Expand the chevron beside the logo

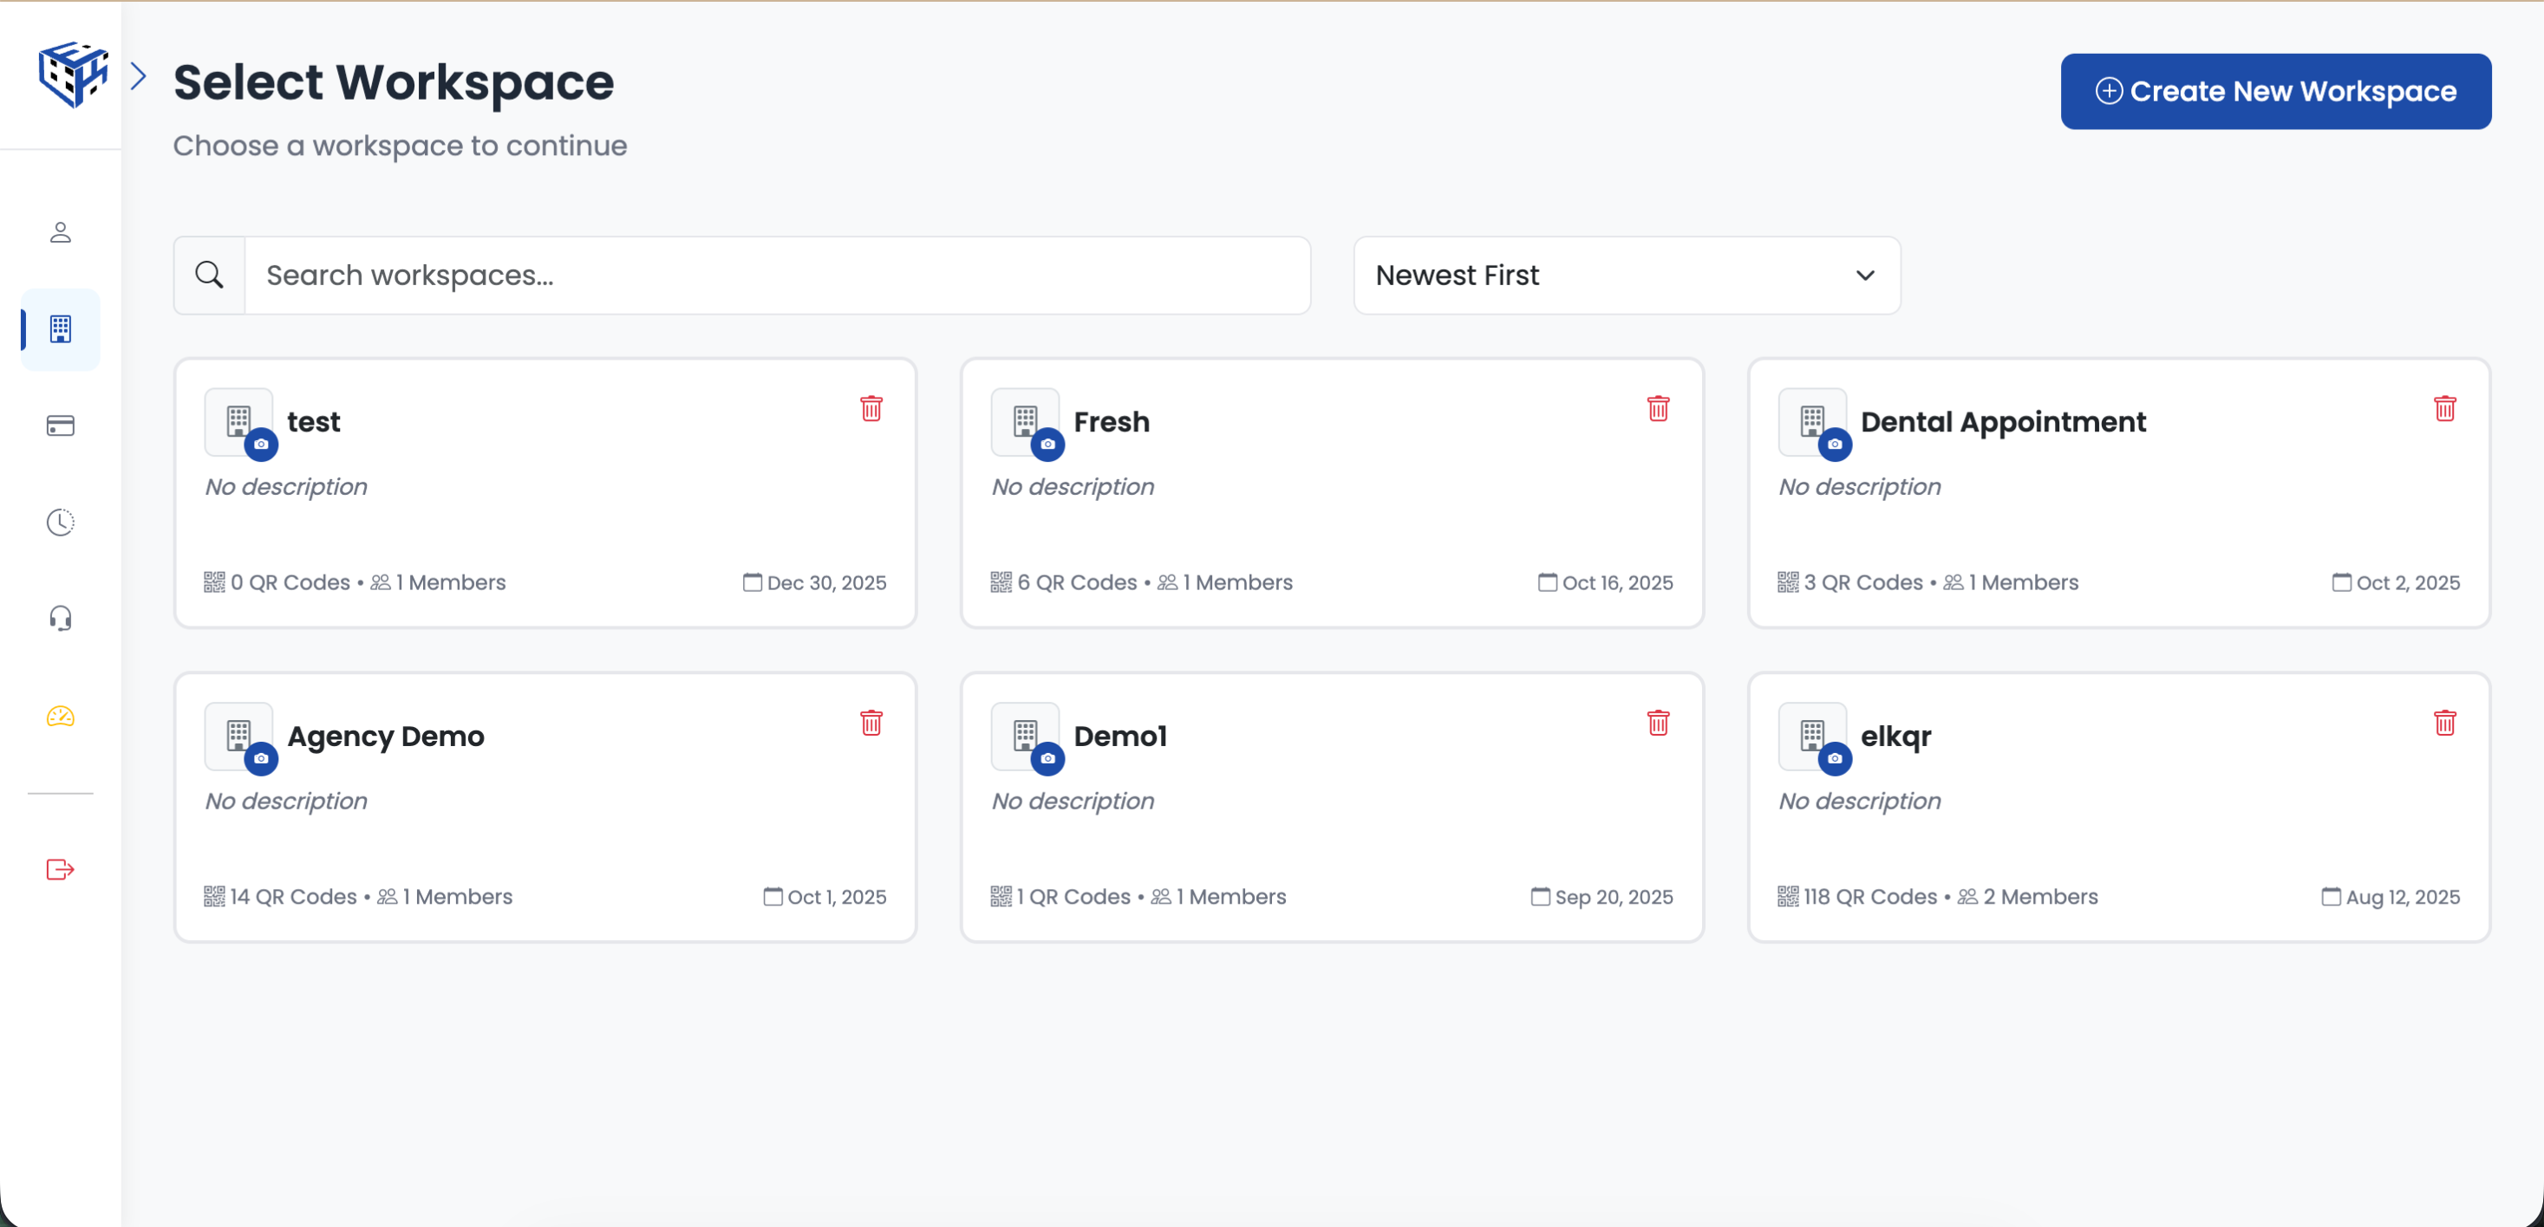[138, 76]
